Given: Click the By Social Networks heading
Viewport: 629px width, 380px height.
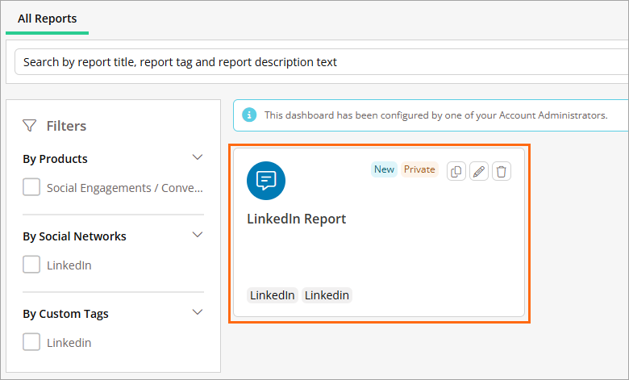Looking at the screenshot, I should click(74, 236).
